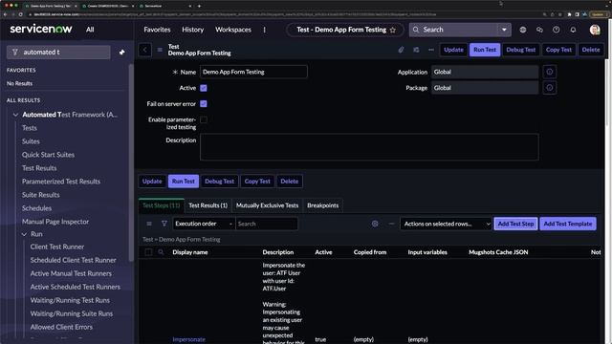Open Quick Start Suites module
Viewport: 612px width, 344px height.
coord(48,155)
